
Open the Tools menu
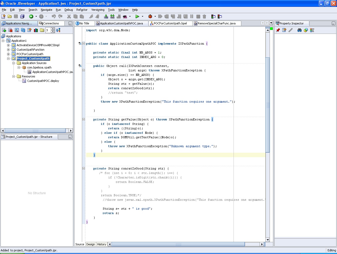[x=111, y=10]
